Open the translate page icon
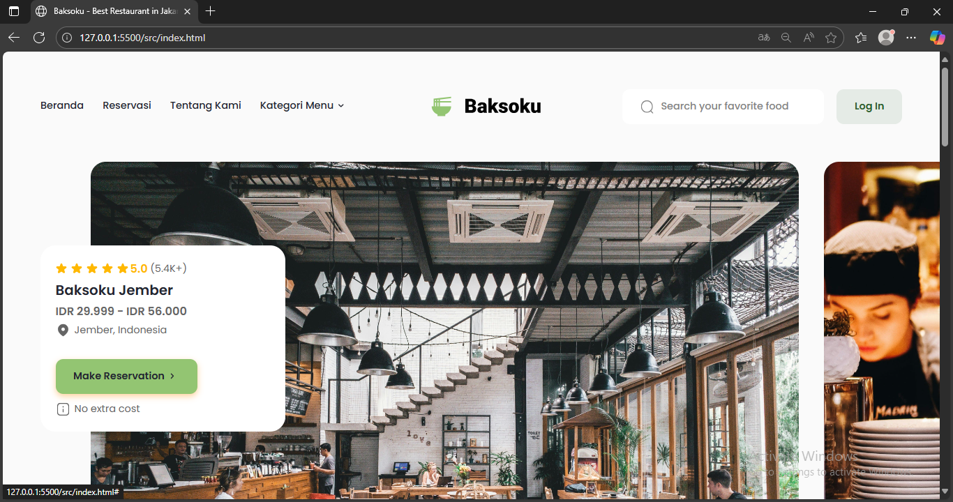This screenshot has height=502, width=953. click(764, 38)
